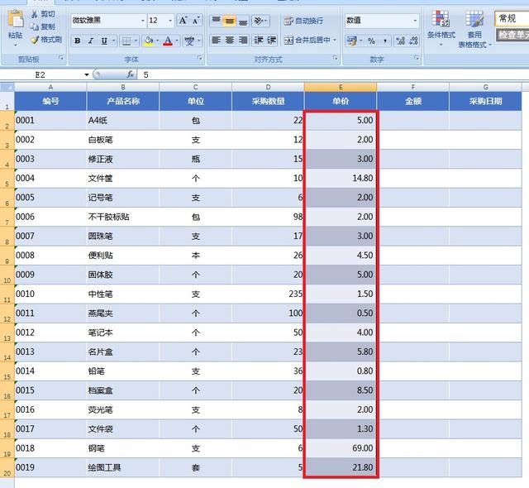
Task: Open the Number group dialog launcher
Action: tap(417, 58)
